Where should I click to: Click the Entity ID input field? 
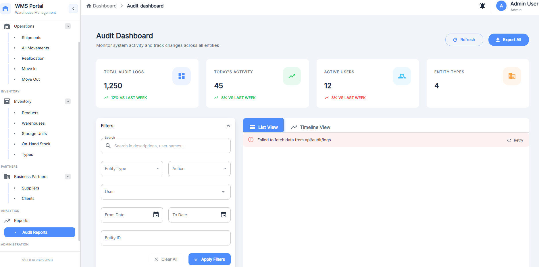(x=165, y=238)
